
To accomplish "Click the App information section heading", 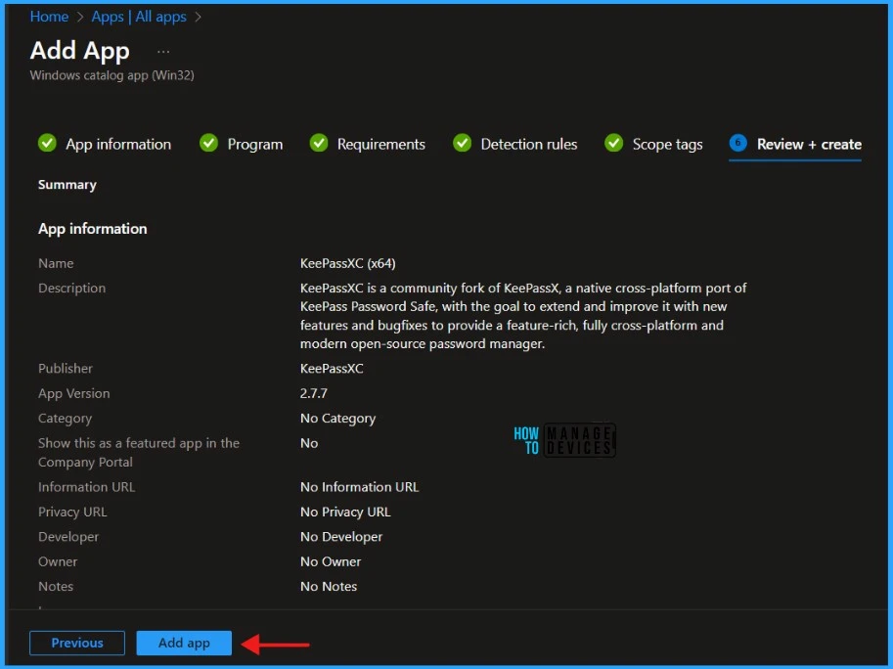I will point(92,228).
